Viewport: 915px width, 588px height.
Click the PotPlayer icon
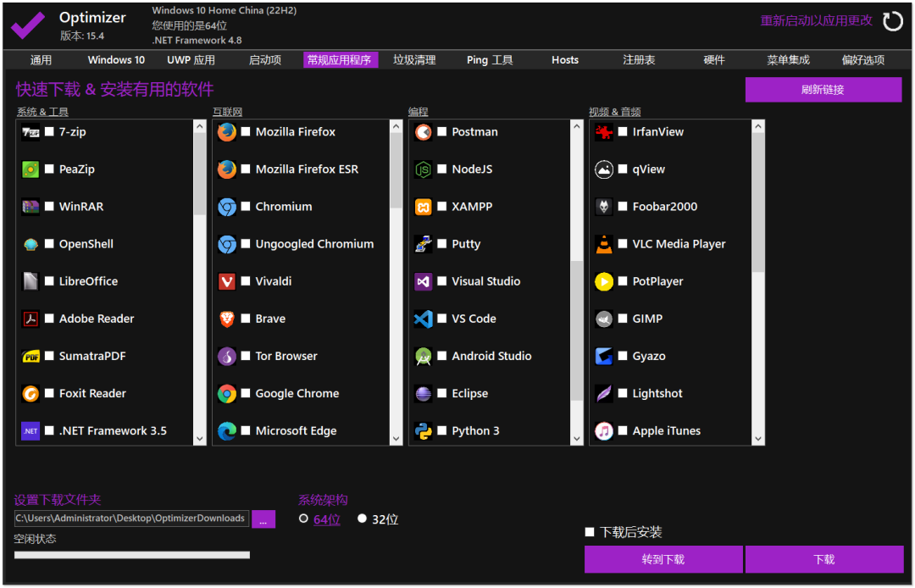coord(604,282)
